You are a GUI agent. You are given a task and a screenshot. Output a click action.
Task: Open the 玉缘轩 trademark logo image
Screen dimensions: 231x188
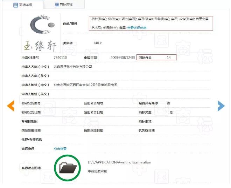point(41,33)
